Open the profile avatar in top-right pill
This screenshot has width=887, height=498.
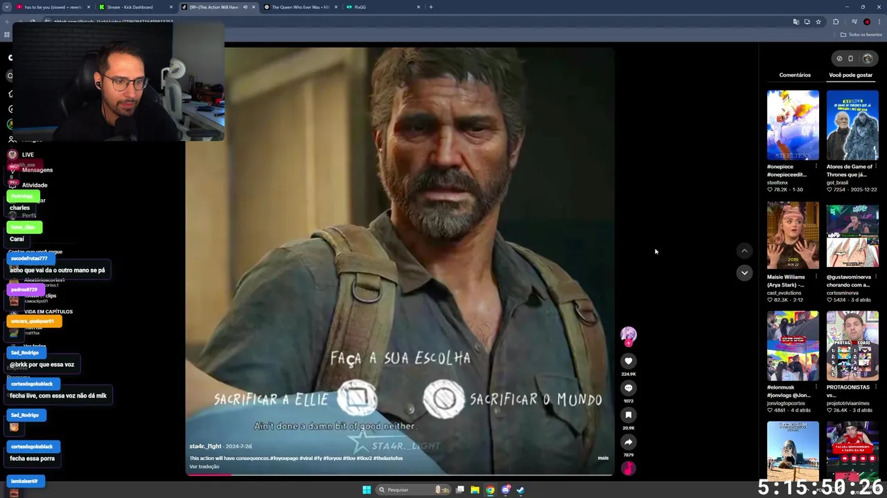(x=867, y=59)
